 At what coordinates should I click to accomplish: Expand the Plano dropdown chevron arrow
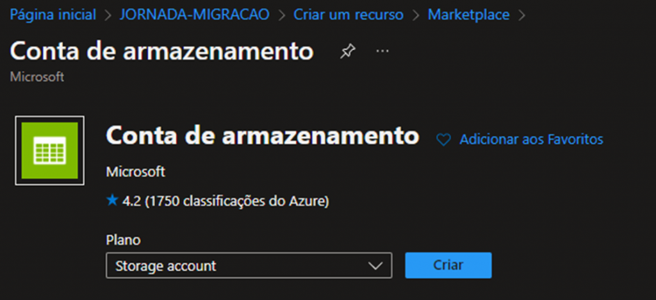pos(374,265)
